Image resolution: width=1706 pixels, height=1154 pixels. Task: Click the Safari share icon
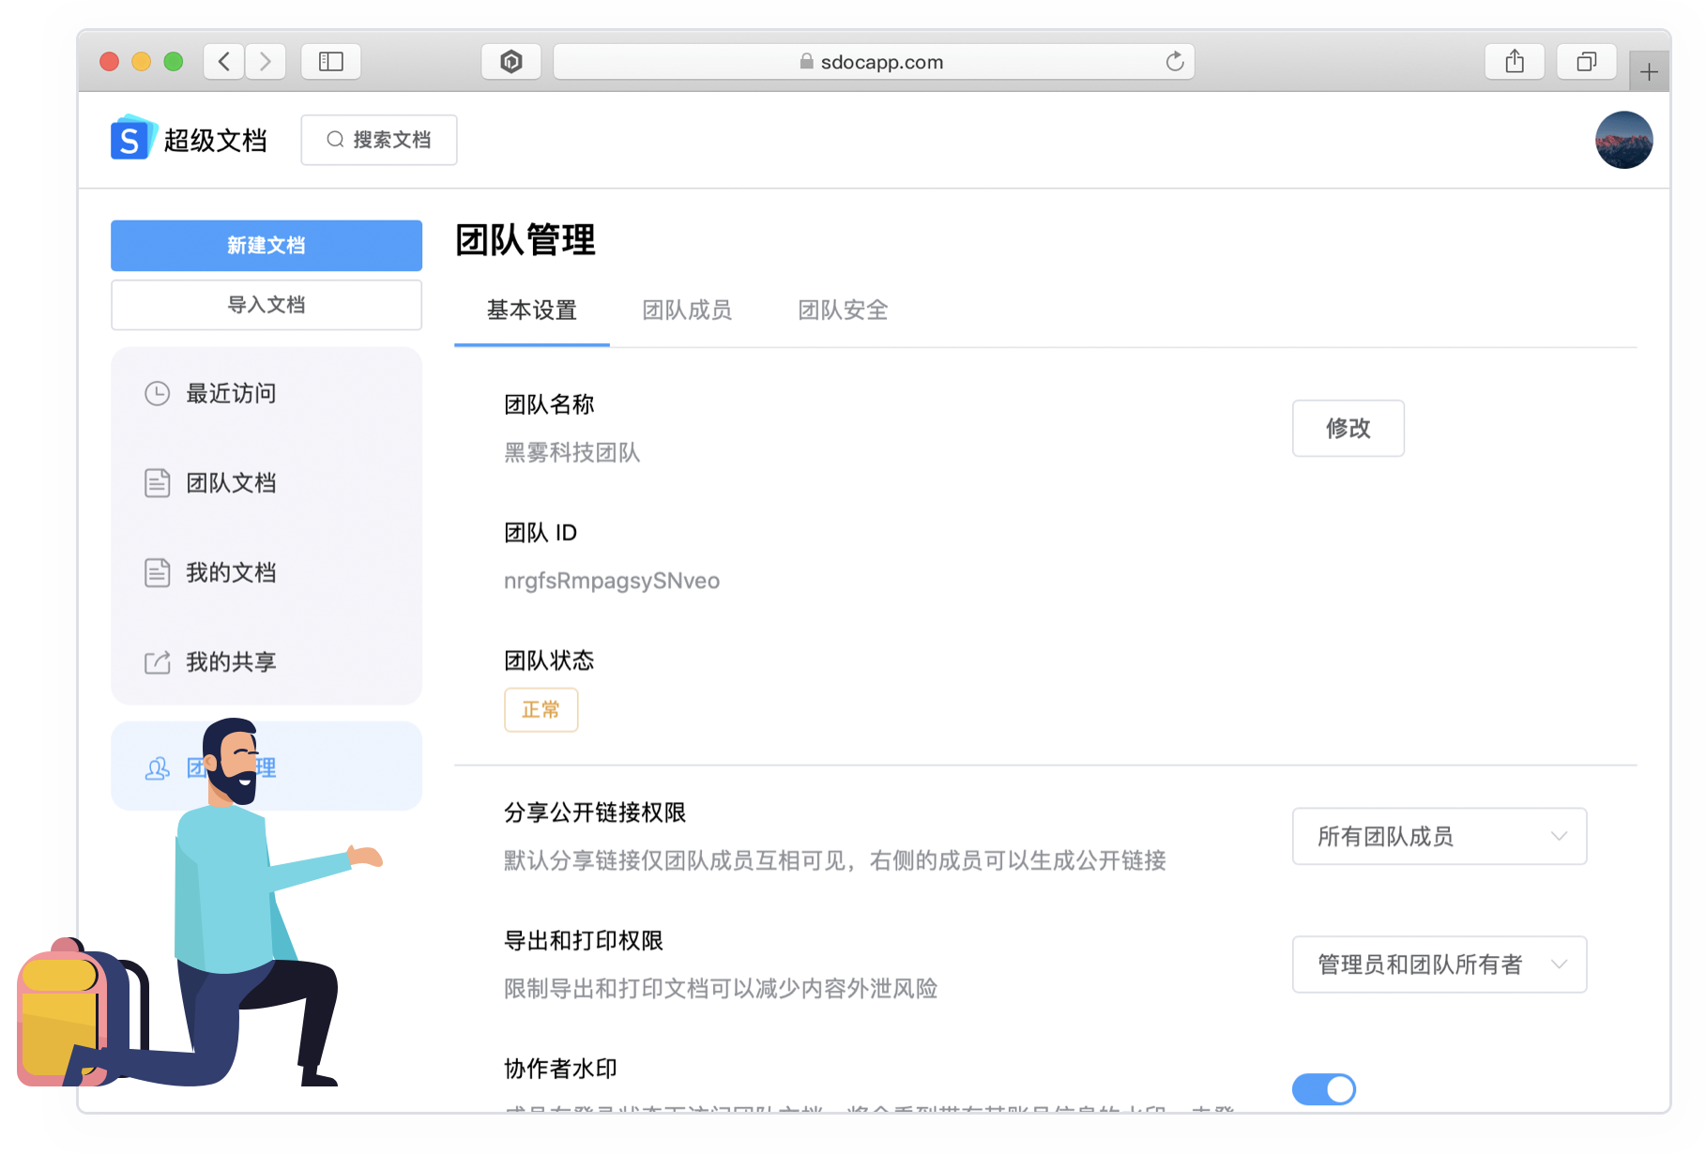pyautogui.click(x=1514, y=61)
